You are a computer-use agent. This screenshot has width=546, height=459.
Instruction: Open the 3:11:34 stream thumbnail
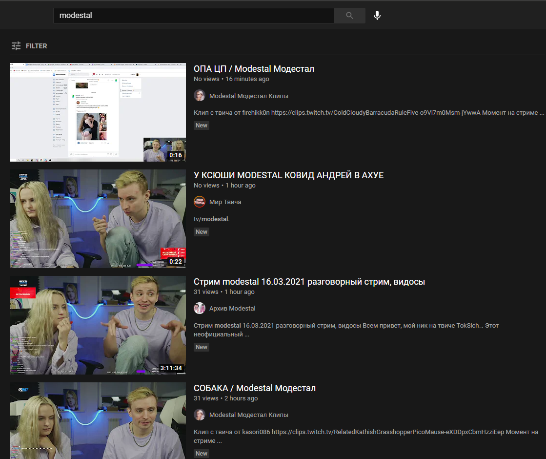coord(98,325)
